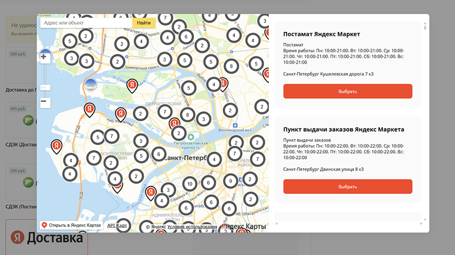Click 'Пункт выдачи заказов Яндекс Маркета' heading
Screen dimensions: 455x255
pos(344,130)
